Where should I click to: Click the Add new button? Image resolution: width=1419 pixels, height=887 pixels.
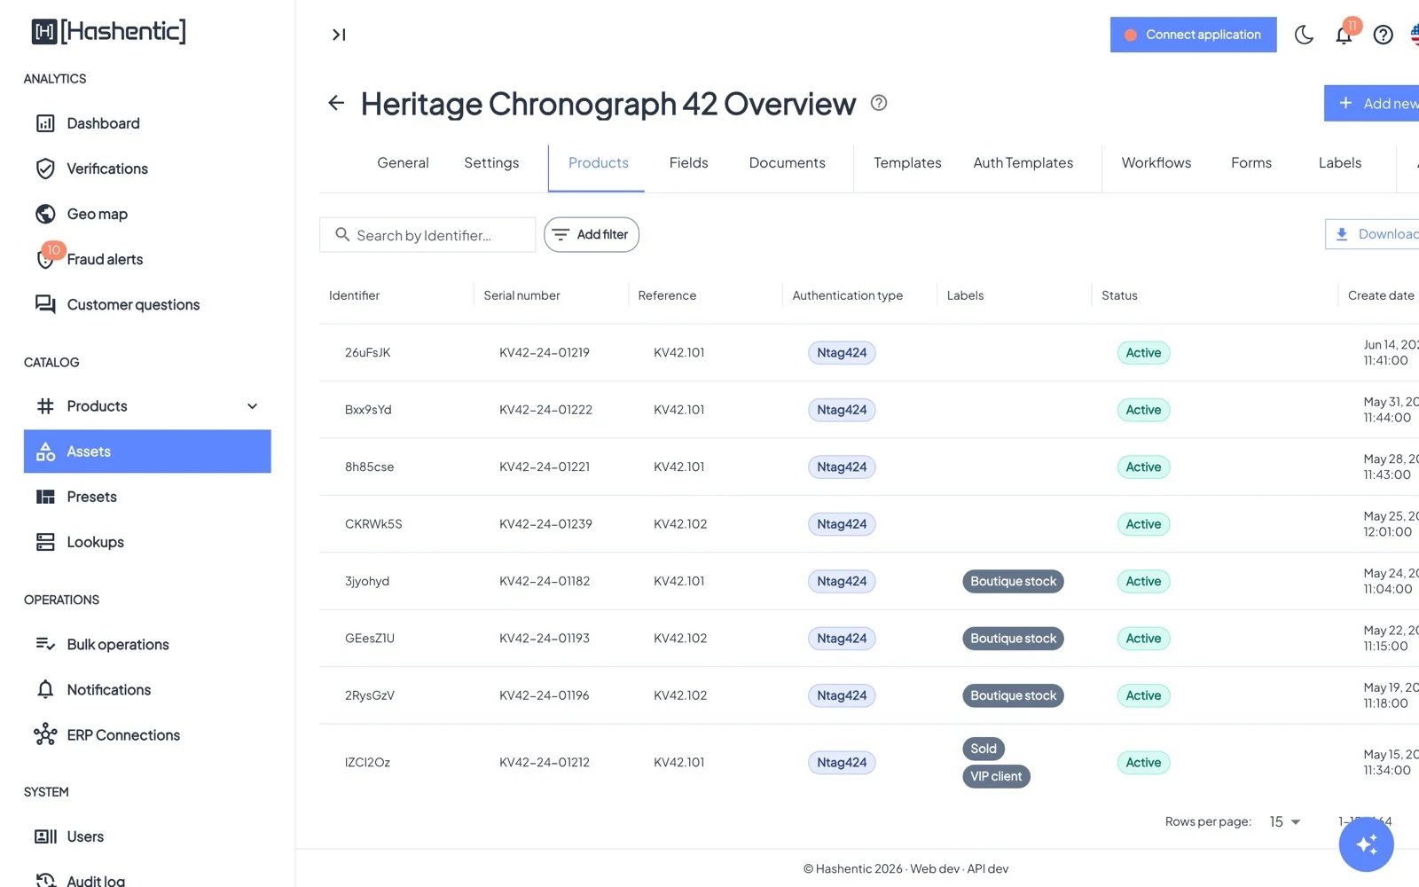click(1372, 104)
